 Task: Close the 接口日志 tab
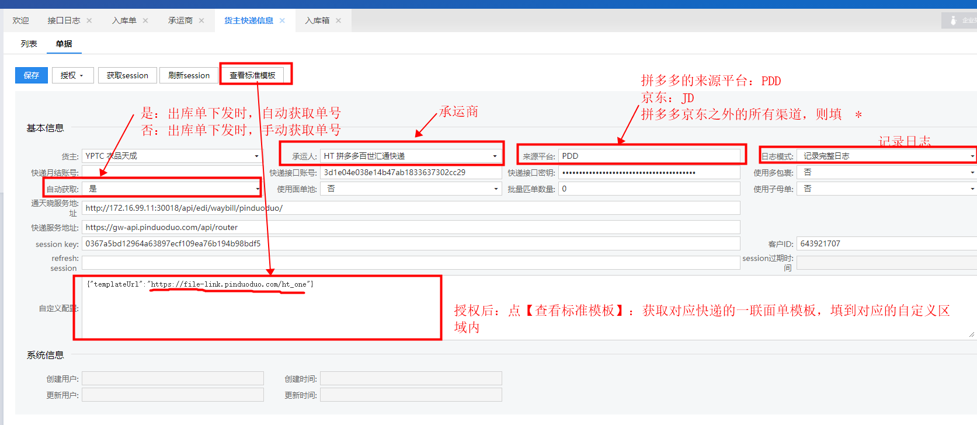89,20
